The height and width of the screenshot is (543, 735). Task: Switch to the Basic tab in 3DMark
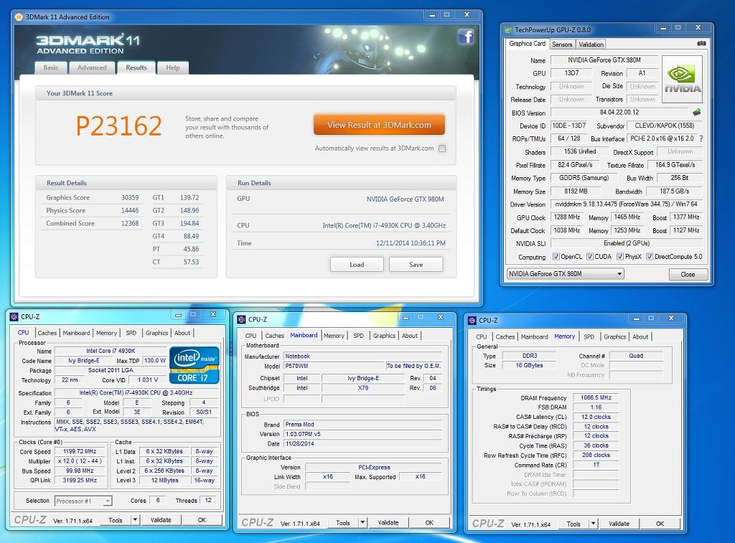[x=51, y=68]
